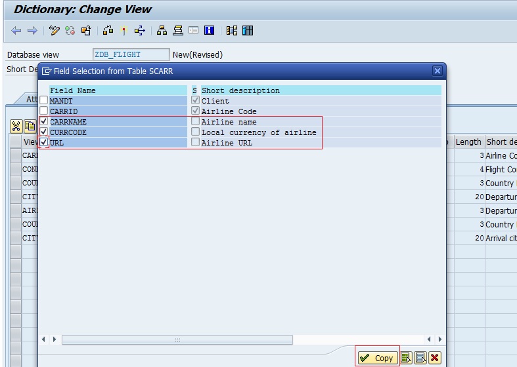The image size is (517, 367).
Task: Click the cut scissors icon above the table
Action: pyautogui.click(x=16, y=126)
